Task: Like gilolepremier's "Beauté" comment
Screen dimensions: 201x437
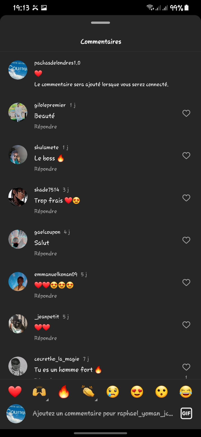Action: click(x=186, y=113)
